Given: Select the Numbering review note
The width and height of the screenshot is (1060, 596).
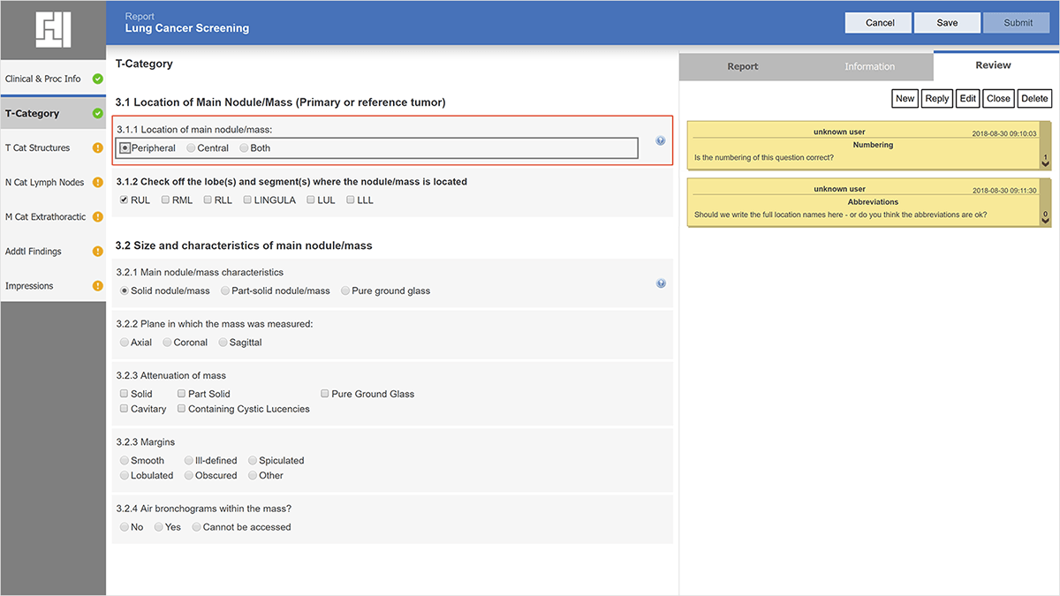Looking at the screenshot, I should click(x=869, y=145).
